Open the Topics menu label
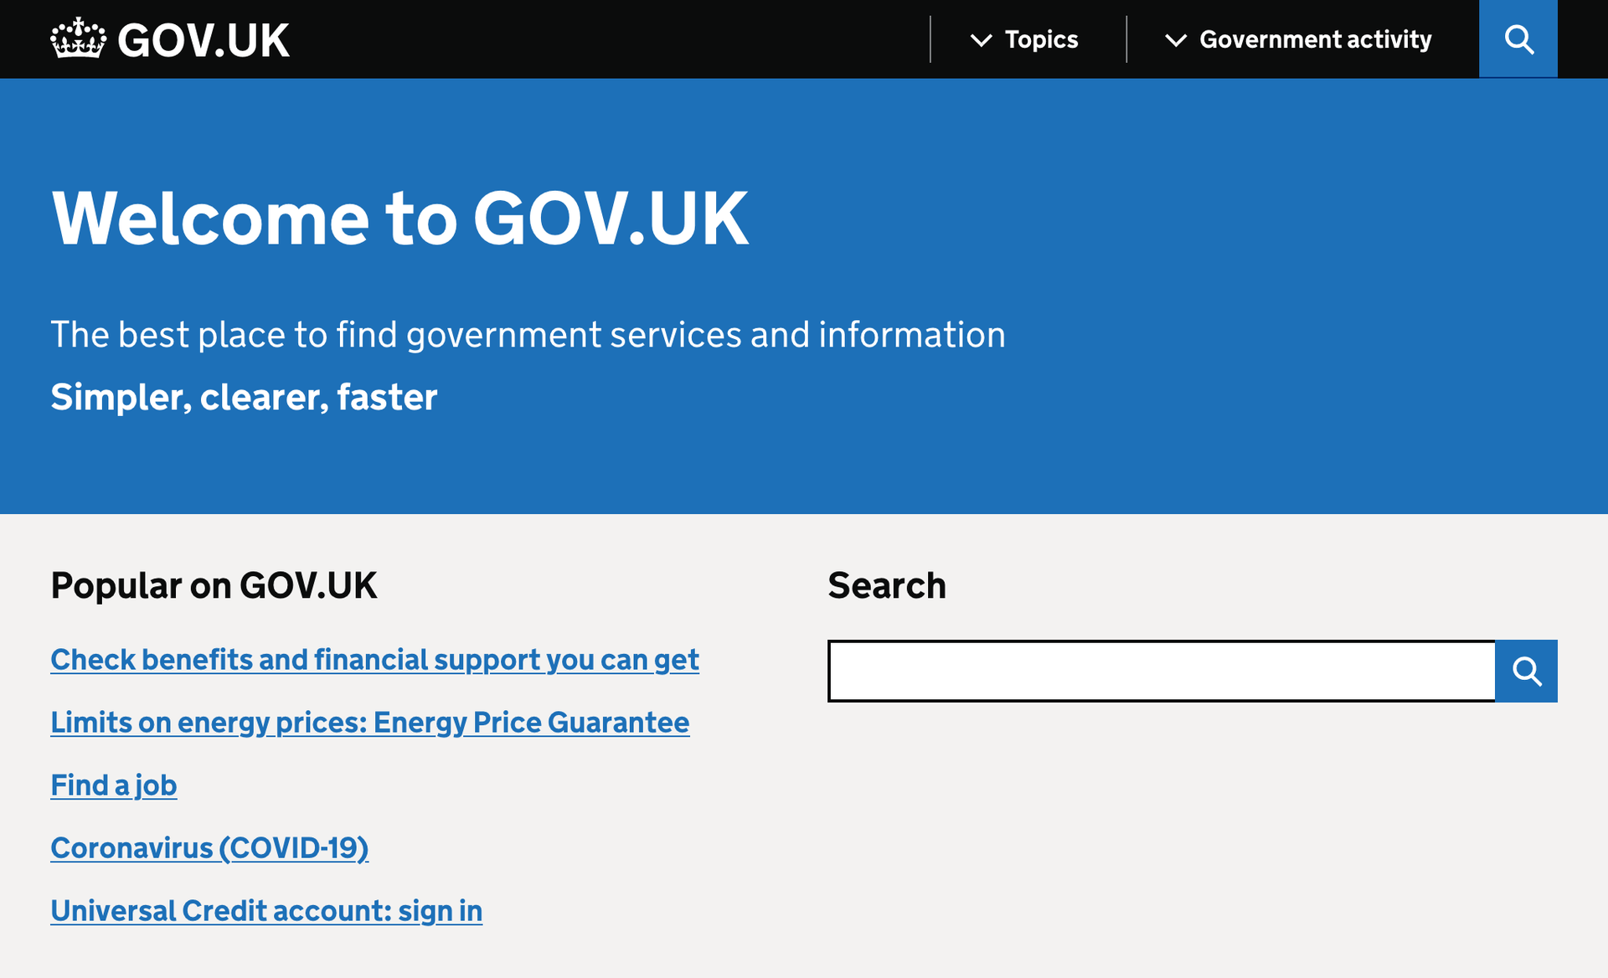The width and height of the screenshot is (1608, 978). coord(1041,39)
